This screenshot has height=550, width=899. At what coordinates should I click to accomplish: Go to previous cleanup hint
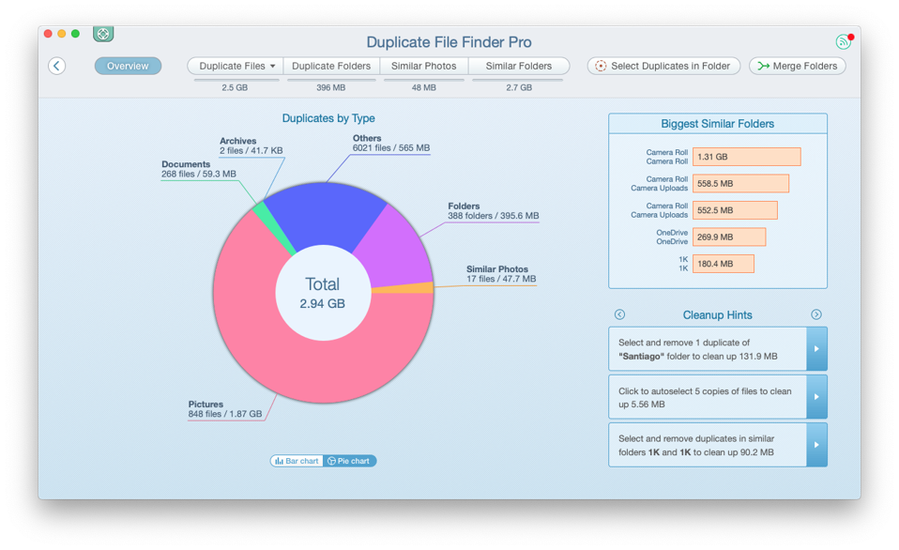click(619, 314)
